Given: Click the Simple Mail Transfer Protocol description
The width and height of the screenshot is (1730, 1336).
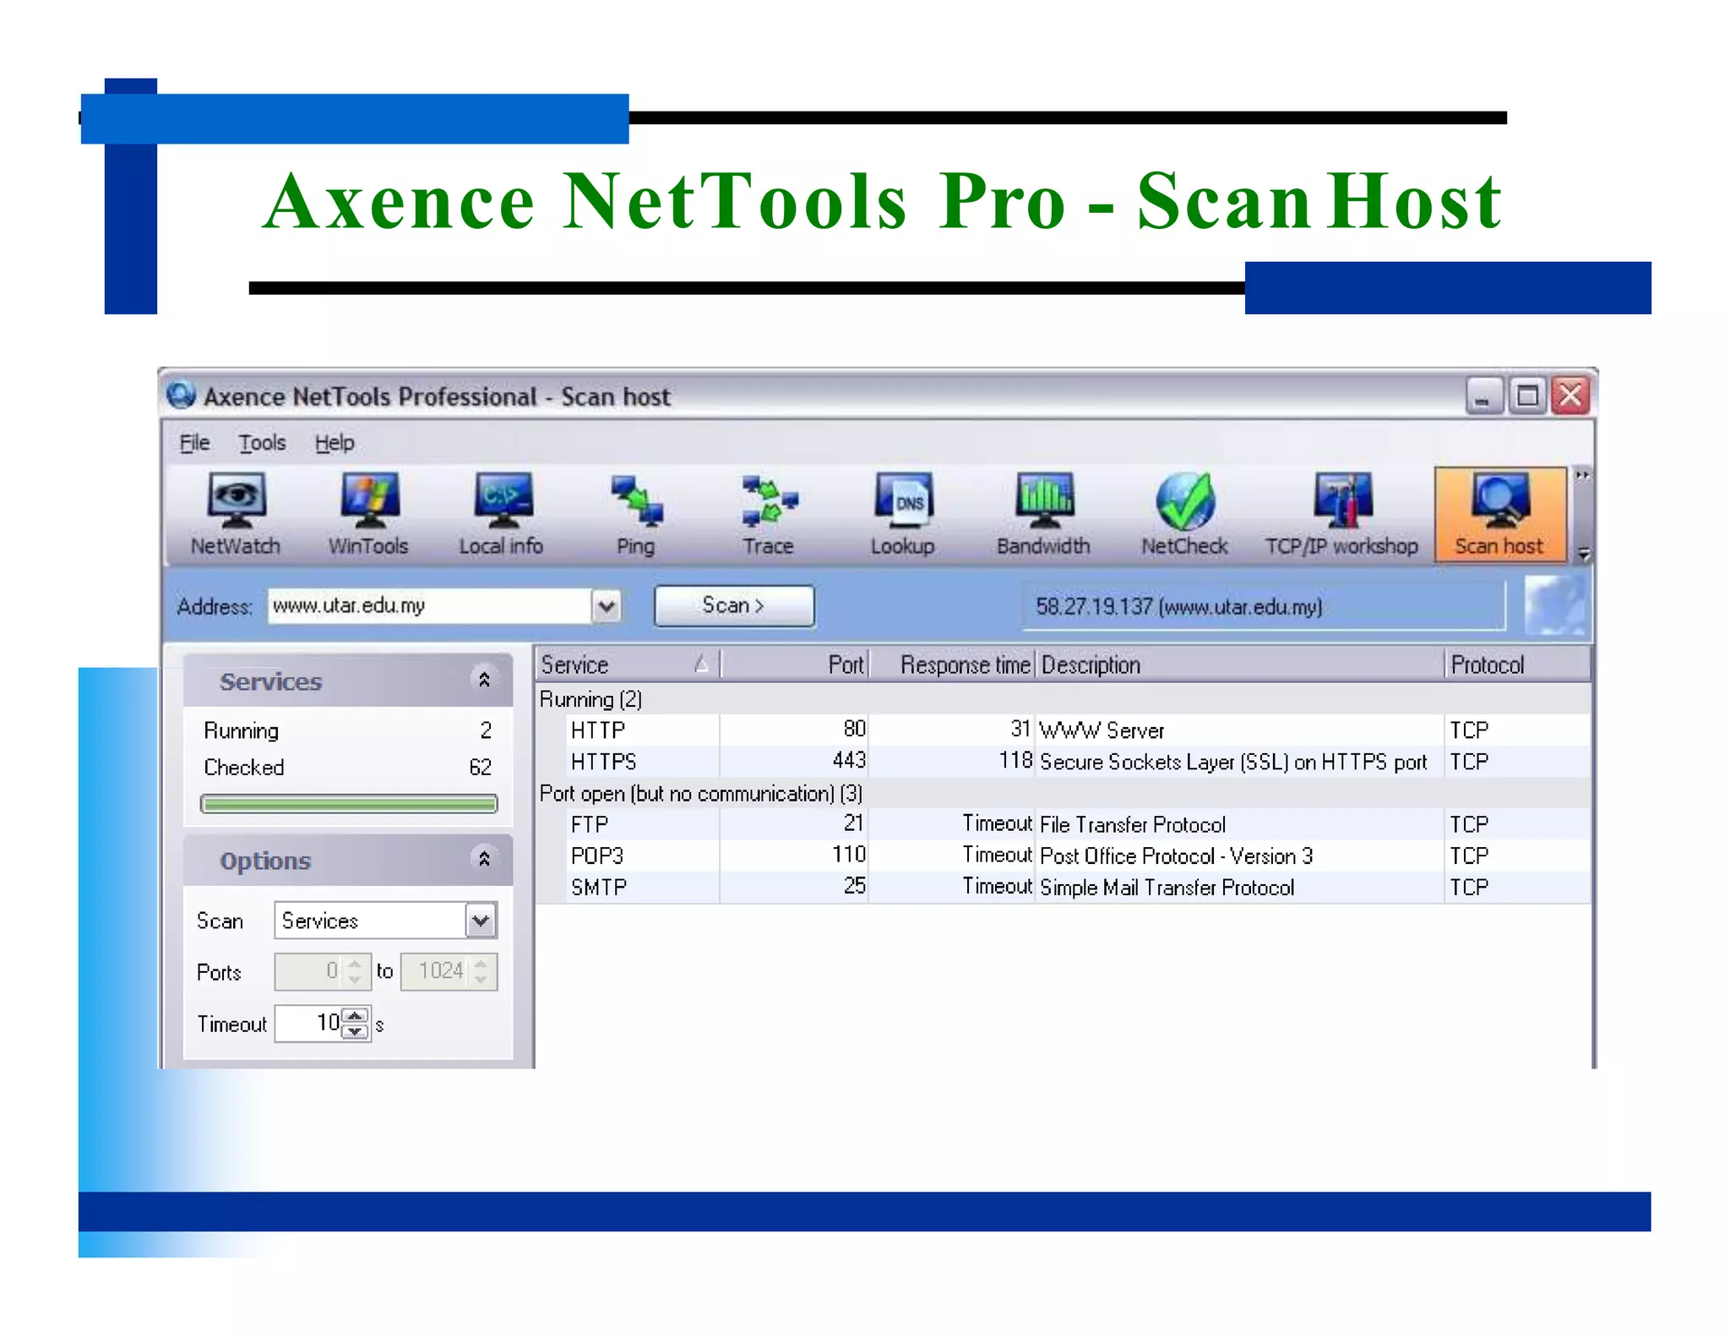Looking at the screenshot, I should [x=1167, y=888].
